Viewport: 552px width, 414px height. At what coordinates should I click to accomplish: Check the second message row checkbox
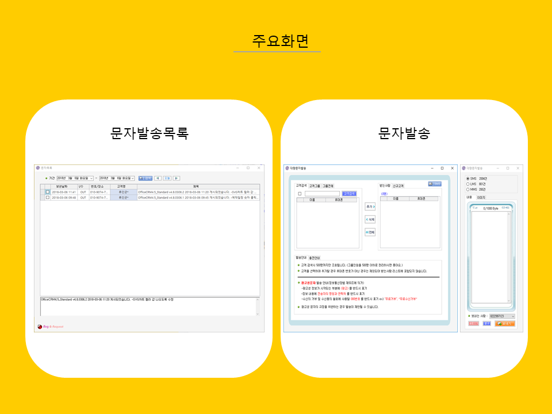tap(48, 198)
